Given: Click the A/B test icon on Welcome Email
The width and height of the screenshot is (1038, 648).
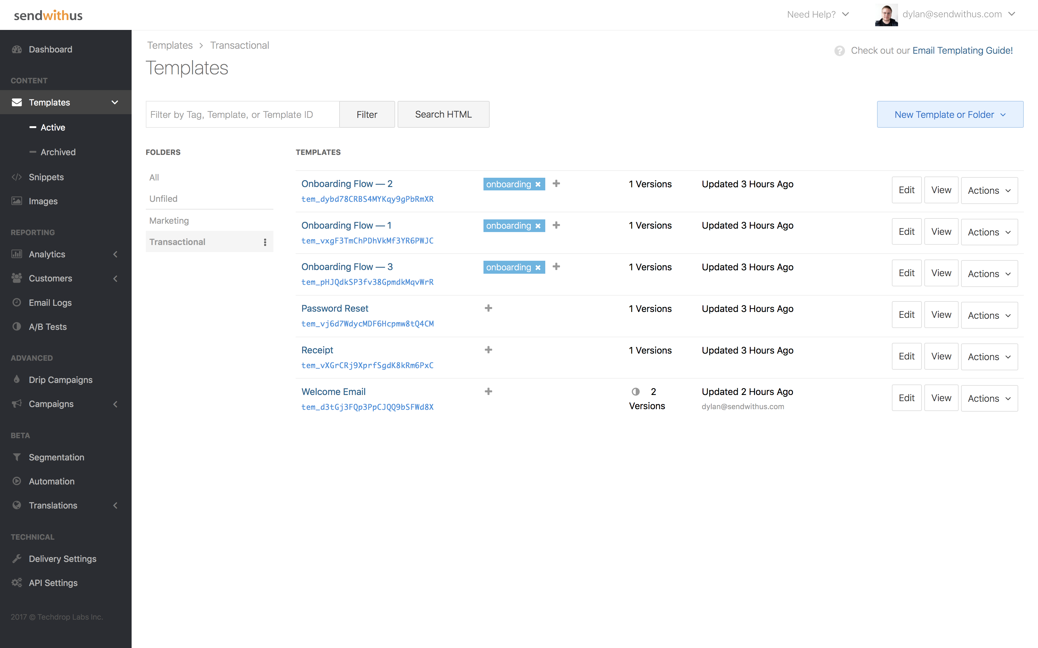Looking at the screenshot, I should 635,392.
